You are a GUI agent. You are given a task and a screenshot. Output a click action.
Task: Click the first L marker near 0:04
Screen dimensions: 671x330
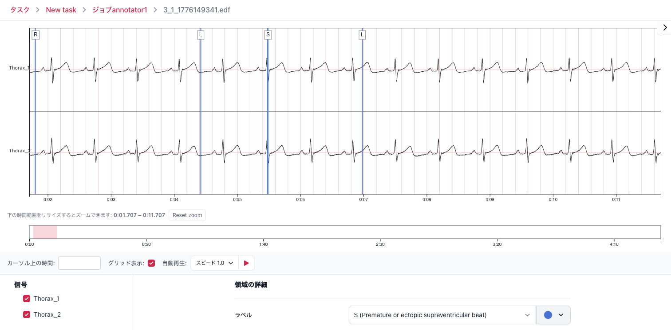201,35
